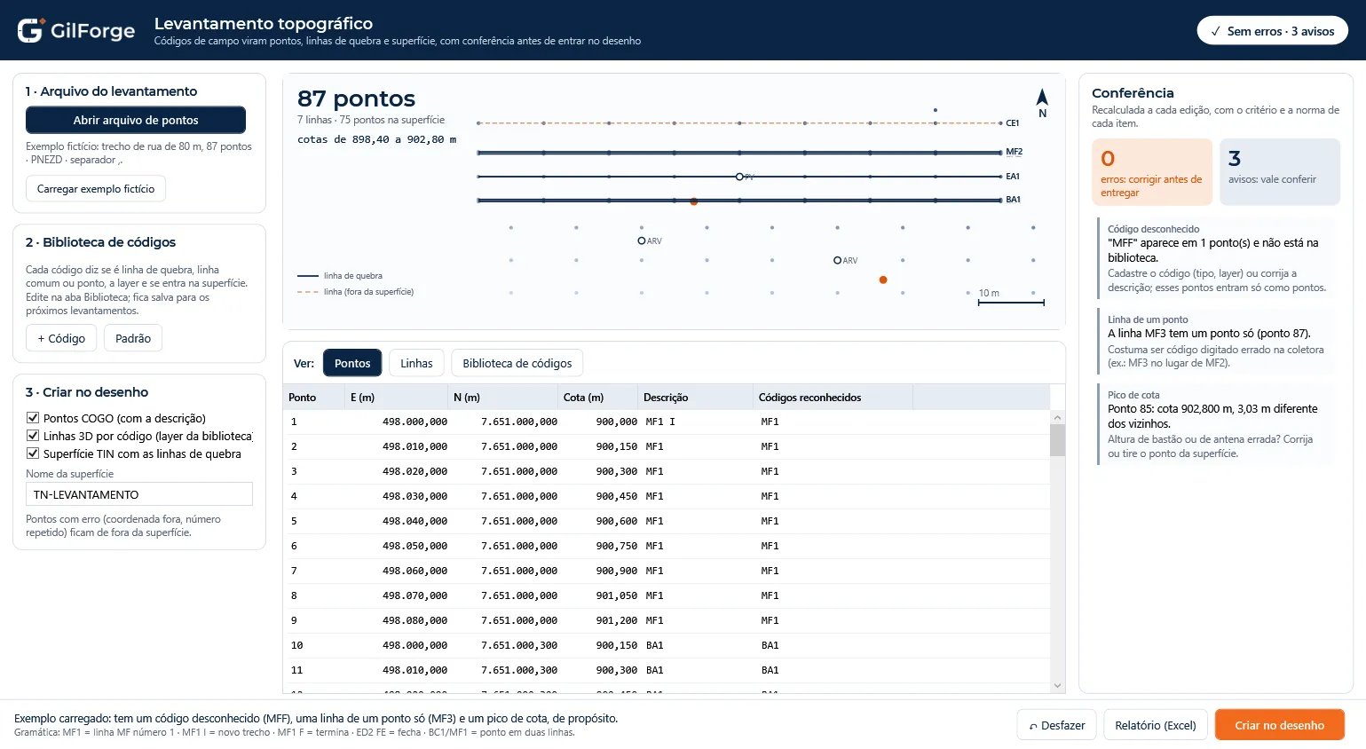
Task: Click the EA1 line label in the map
Action: tap(1013, 177)
